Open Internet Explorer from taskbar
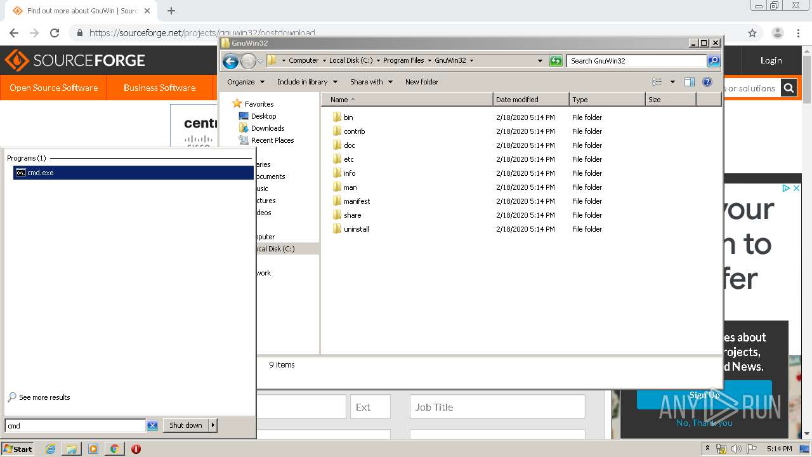Screen dimensions: 812x457 pos(51,449)
